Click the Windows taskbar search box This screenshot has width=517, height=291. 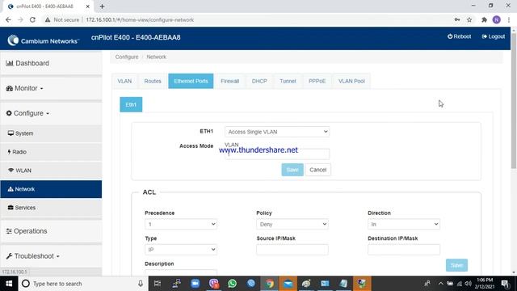84,284
